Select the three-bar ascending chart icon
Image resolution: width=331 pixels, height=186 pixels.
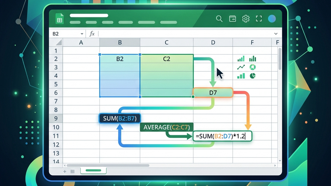tap(241, 76)
